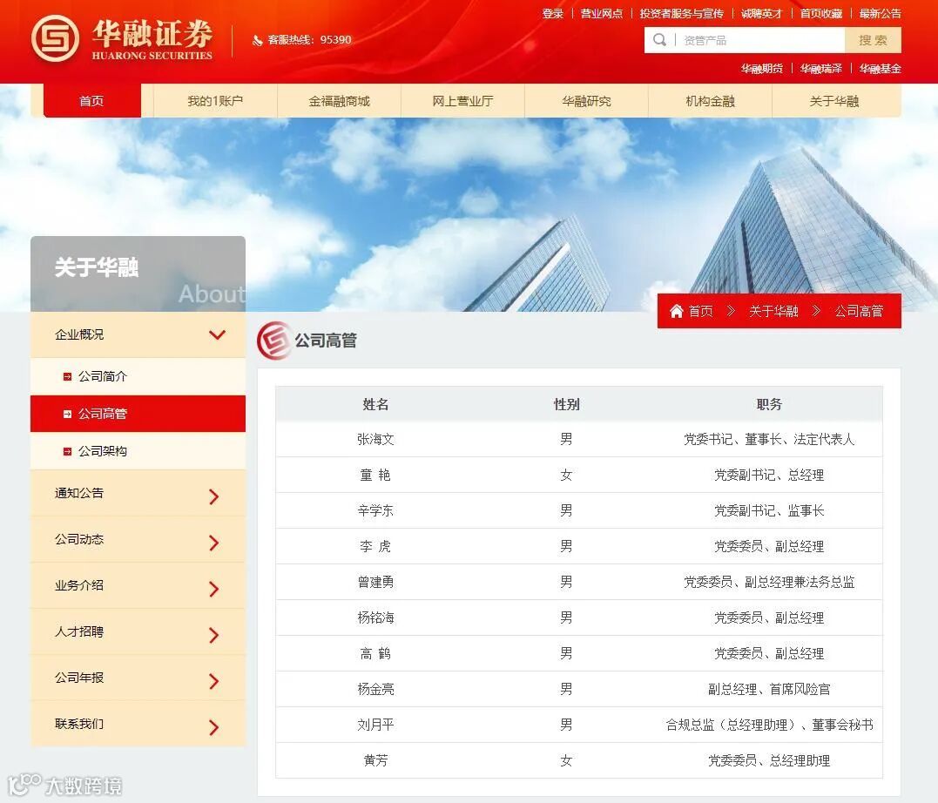Click the phone hotline icon
This screenshot has width=938, height=803.
coord(257,41)
